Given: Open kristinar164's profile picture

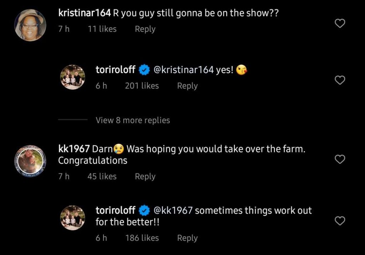Looking at the screenshot, I should click(x=30, y=25).
